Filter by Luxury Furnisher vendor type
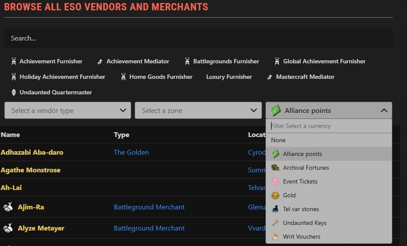 click(229, 77)
